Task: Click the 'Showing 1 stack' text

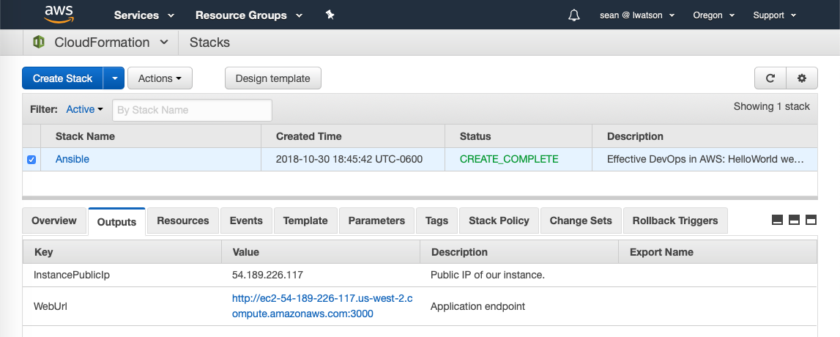Action: click(x=771, y=106)
